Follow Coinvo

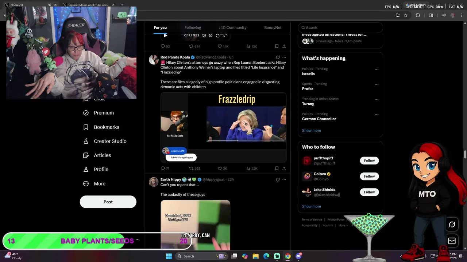click(x=369, y=176)
